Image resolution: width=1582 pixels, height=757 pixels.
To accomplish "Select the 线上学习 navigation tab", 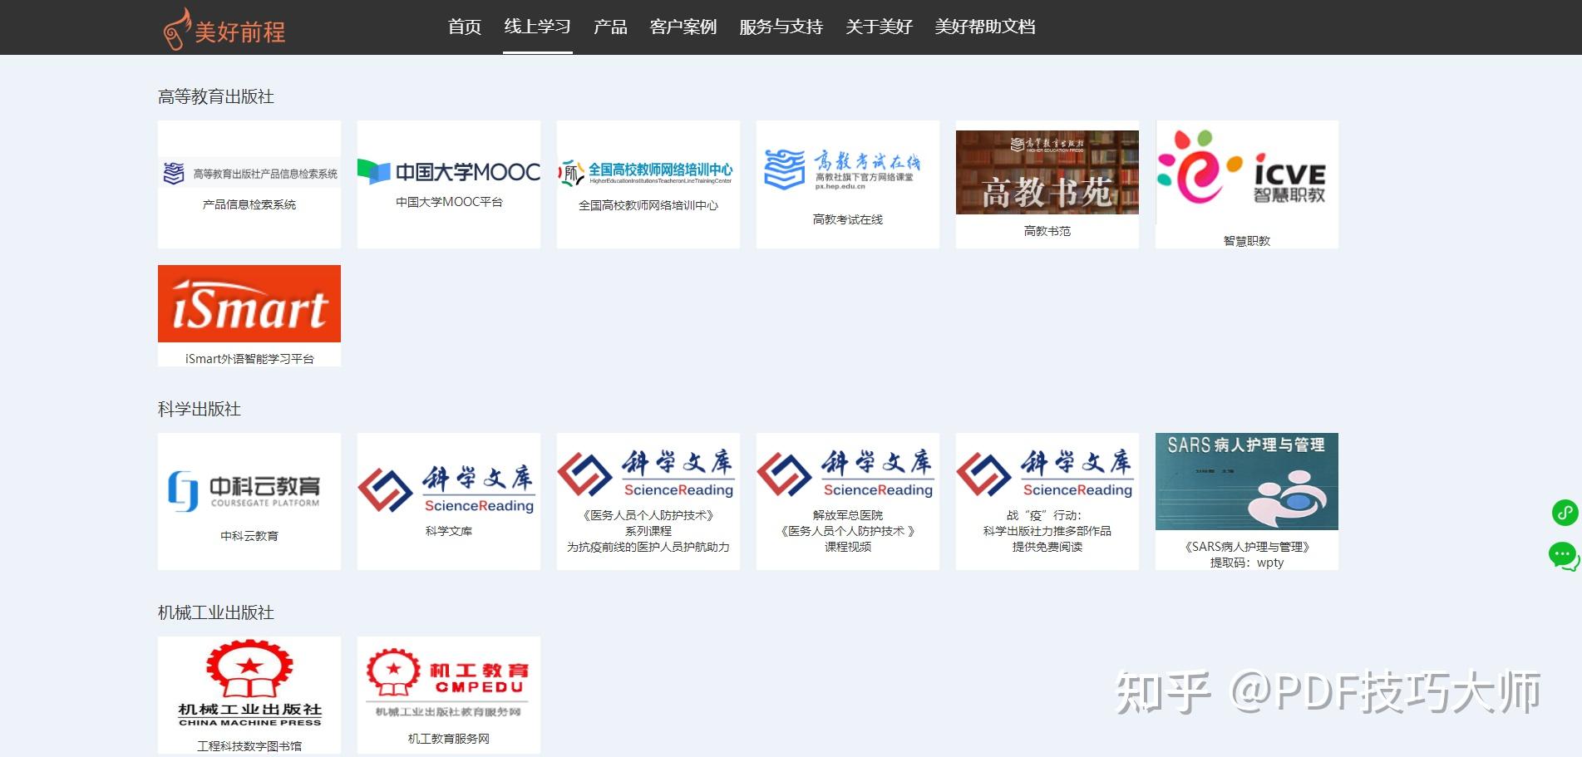I will [537, 27].
